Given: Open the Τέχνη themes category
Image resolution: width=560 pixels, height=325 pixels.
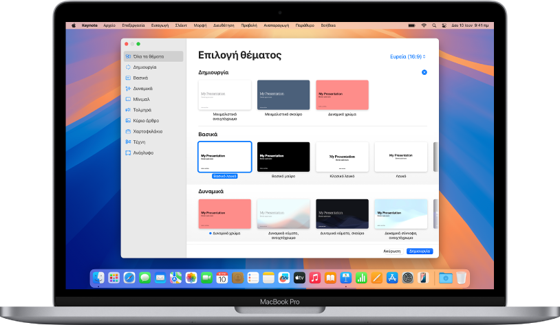Looking at the screenshot, I should pyautogui.click(x=153, y=142).
